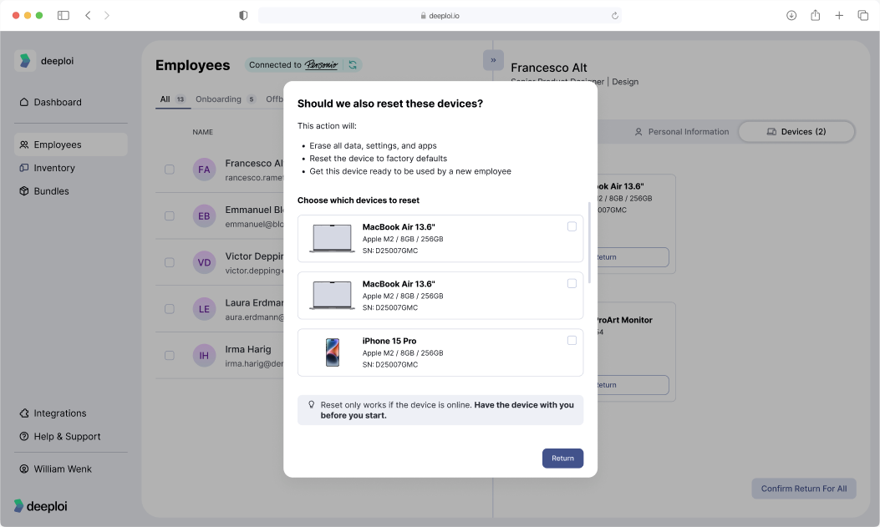The width and height of the screenshot is (880, 527).
Task: Open the Devices (2) tab
Action: 796,132
